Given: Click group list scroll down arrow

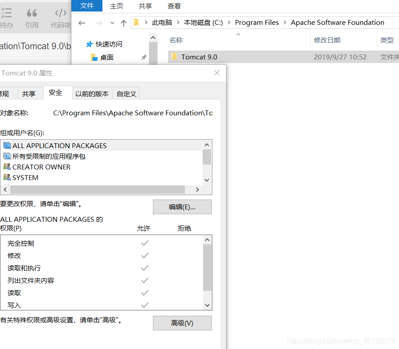Looking at the screenshot, I should tap(207, 180).
